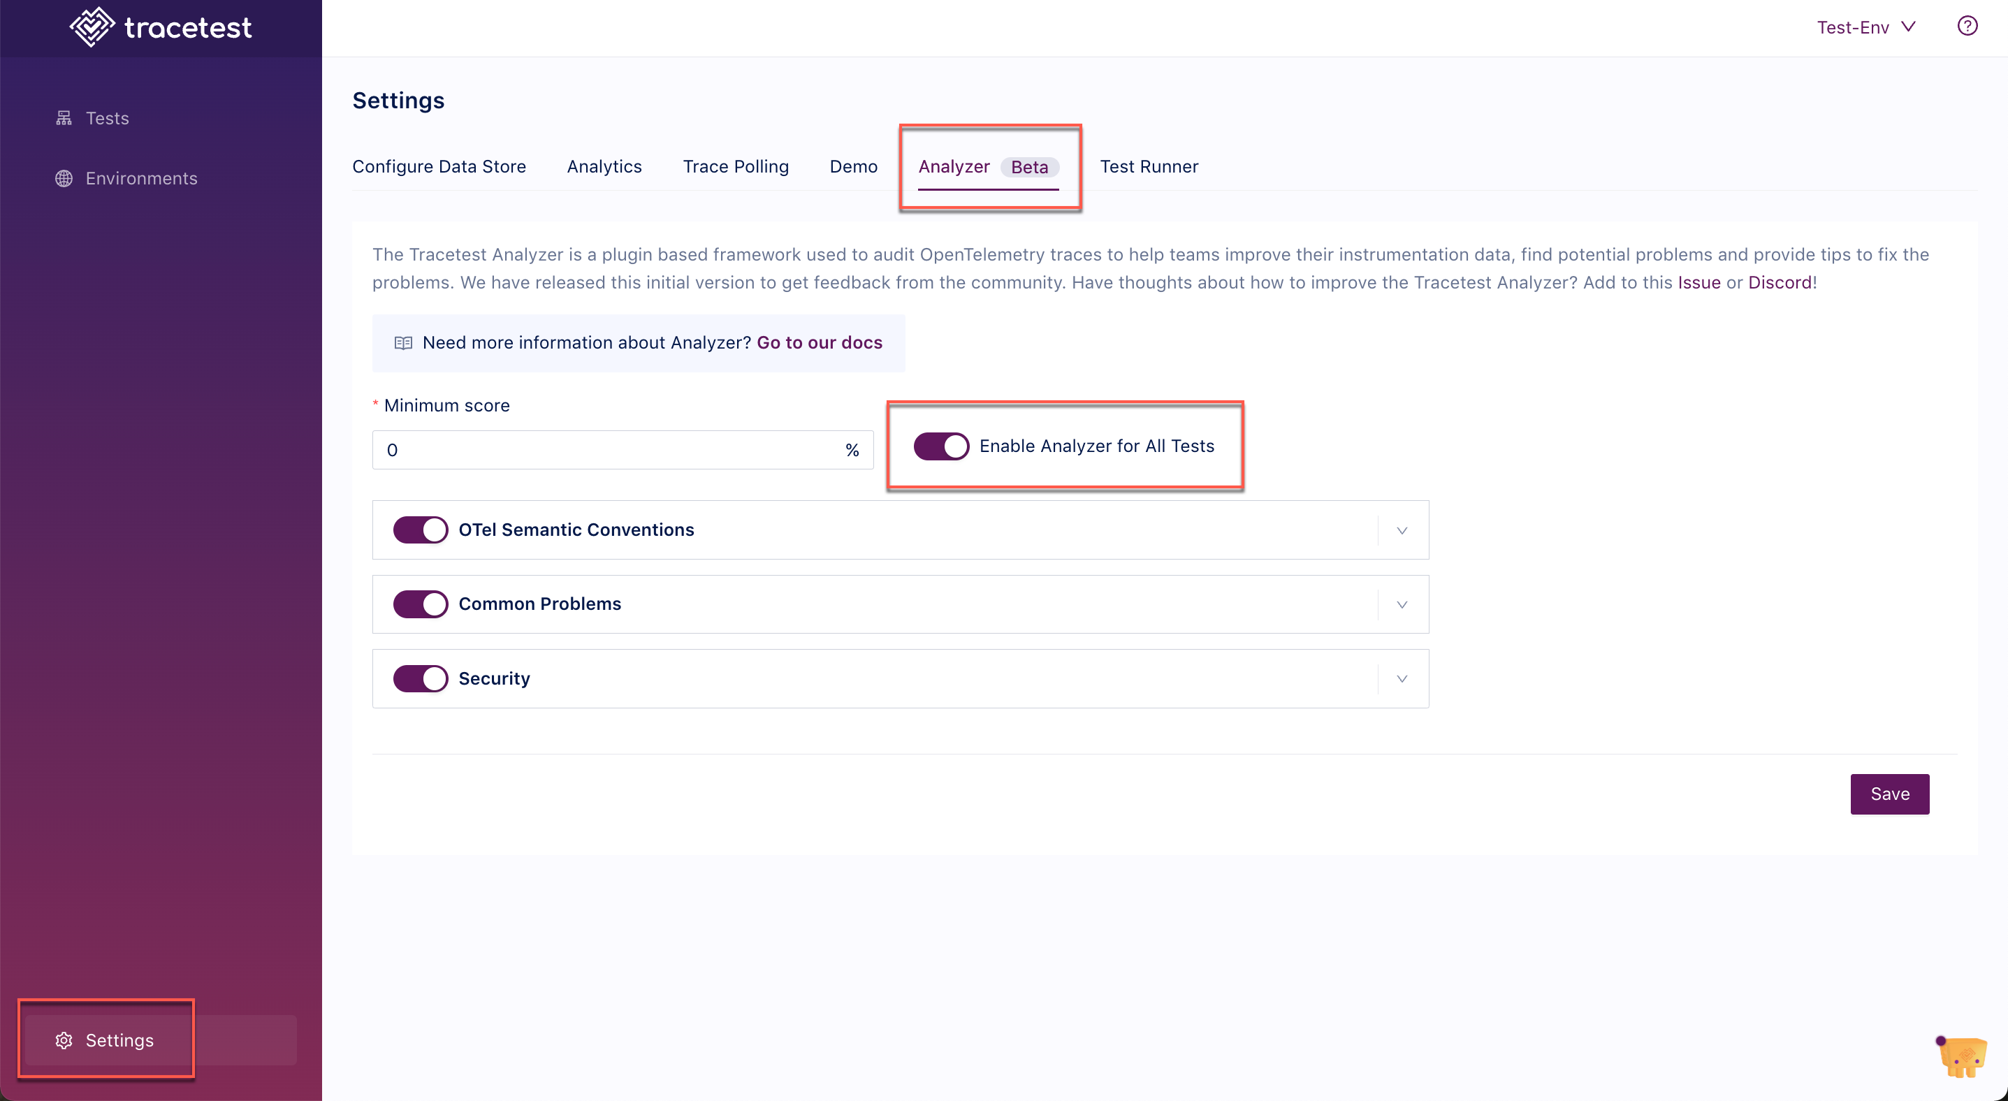This screenshot has height=1101, width=2008.
Task: Follow the Issue link
Action: (1698, 283)
